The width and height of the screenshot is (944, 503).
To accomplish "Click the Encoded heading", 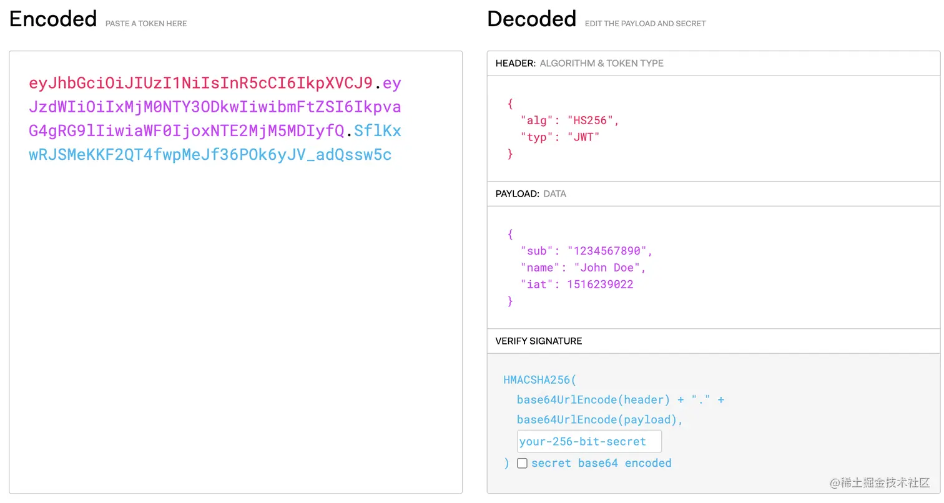I will pos(53,19).
